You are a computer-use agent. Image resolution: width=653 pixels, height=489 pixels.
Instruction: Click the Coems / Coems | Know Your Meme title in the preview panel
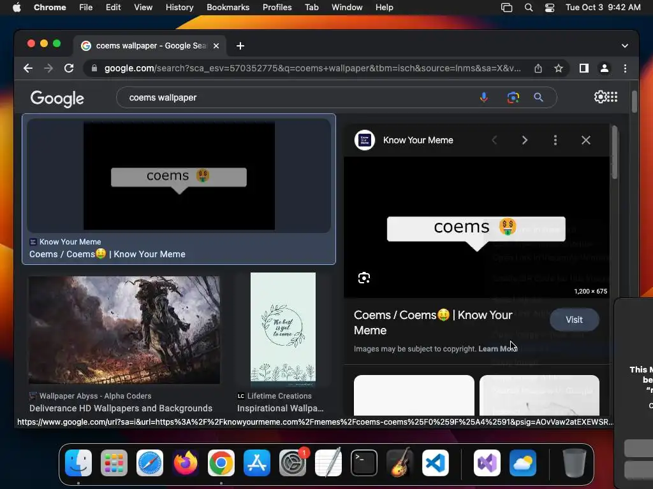[x=433, y=323]
